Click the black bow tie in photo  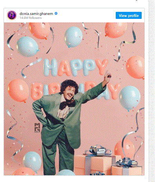coord(67,104)
